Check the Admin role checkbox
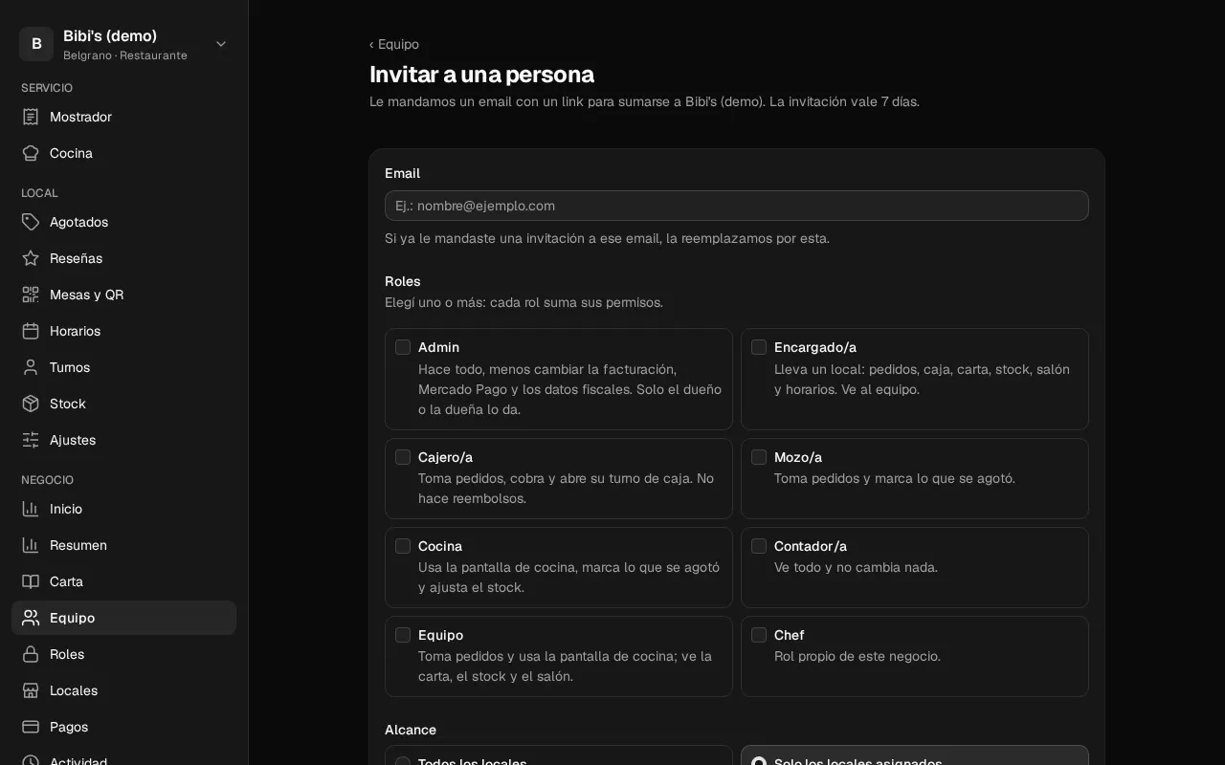This screenshot has width=1225, height=765. coord(403,347)
